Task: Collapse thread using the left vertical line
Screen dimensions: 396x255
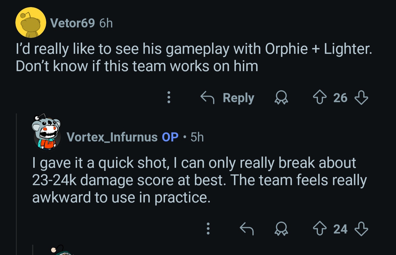Action: point(16,184)
